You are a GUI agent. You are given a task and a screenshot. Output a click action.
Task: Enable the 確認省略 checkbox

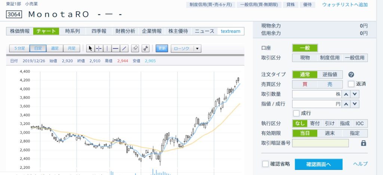[265, 164]
